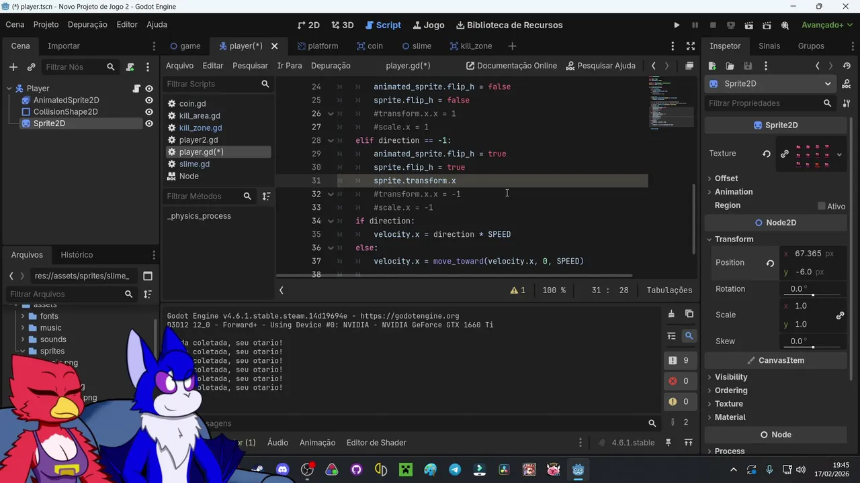Collapse duplicate output messages icon
The width and height of the screenshot is (860, 483).
671,336
